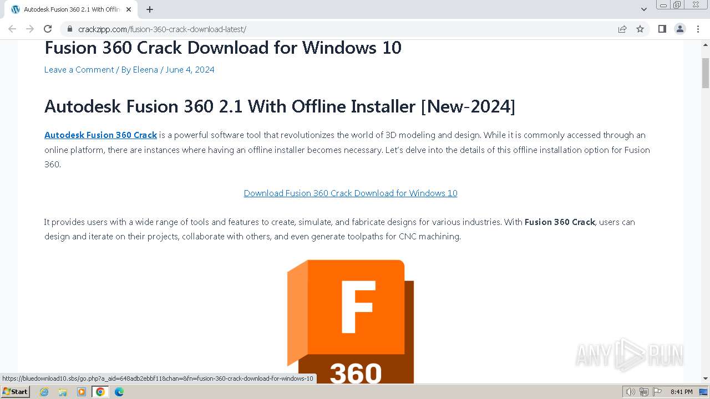Screen dimensions: 710x399
Task: Switch to Chrome in taskbar
Action: coord(100,392)
